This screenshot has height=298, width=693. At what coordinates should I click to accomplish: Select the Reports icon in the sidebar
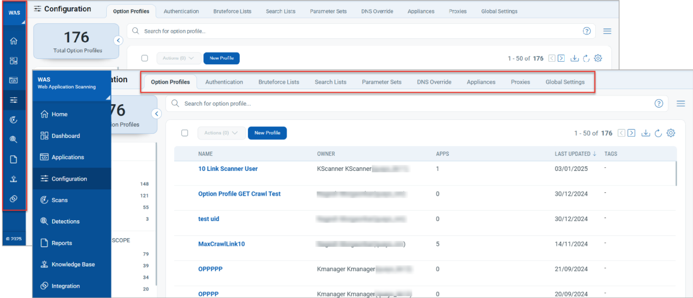coord(14,159)
